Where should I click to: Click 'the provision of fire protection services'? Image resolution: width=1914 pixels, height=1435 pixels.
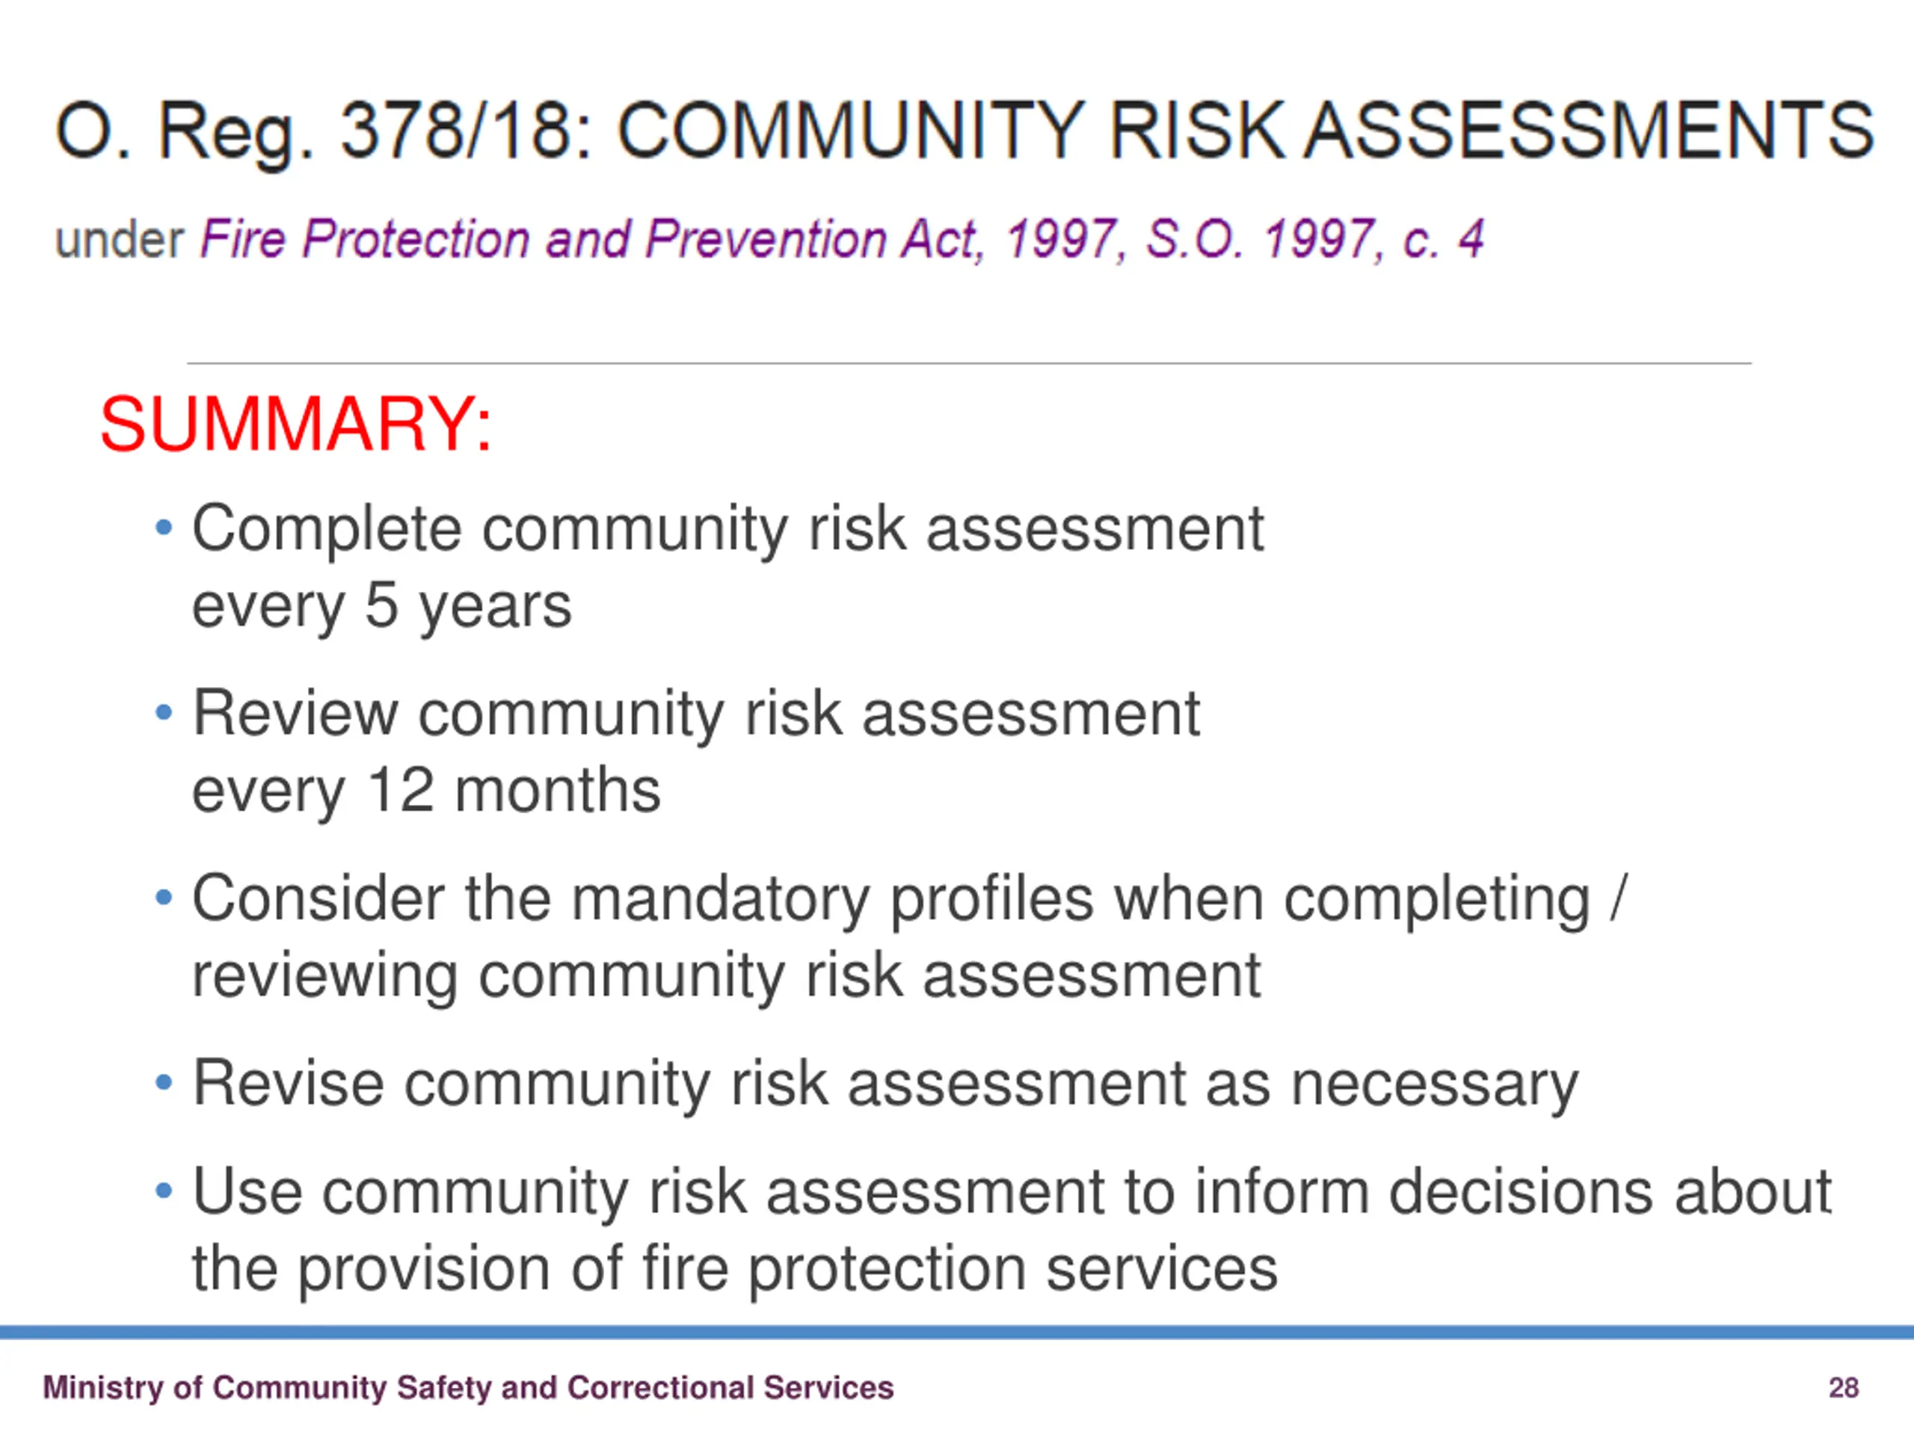(735, 1269)
